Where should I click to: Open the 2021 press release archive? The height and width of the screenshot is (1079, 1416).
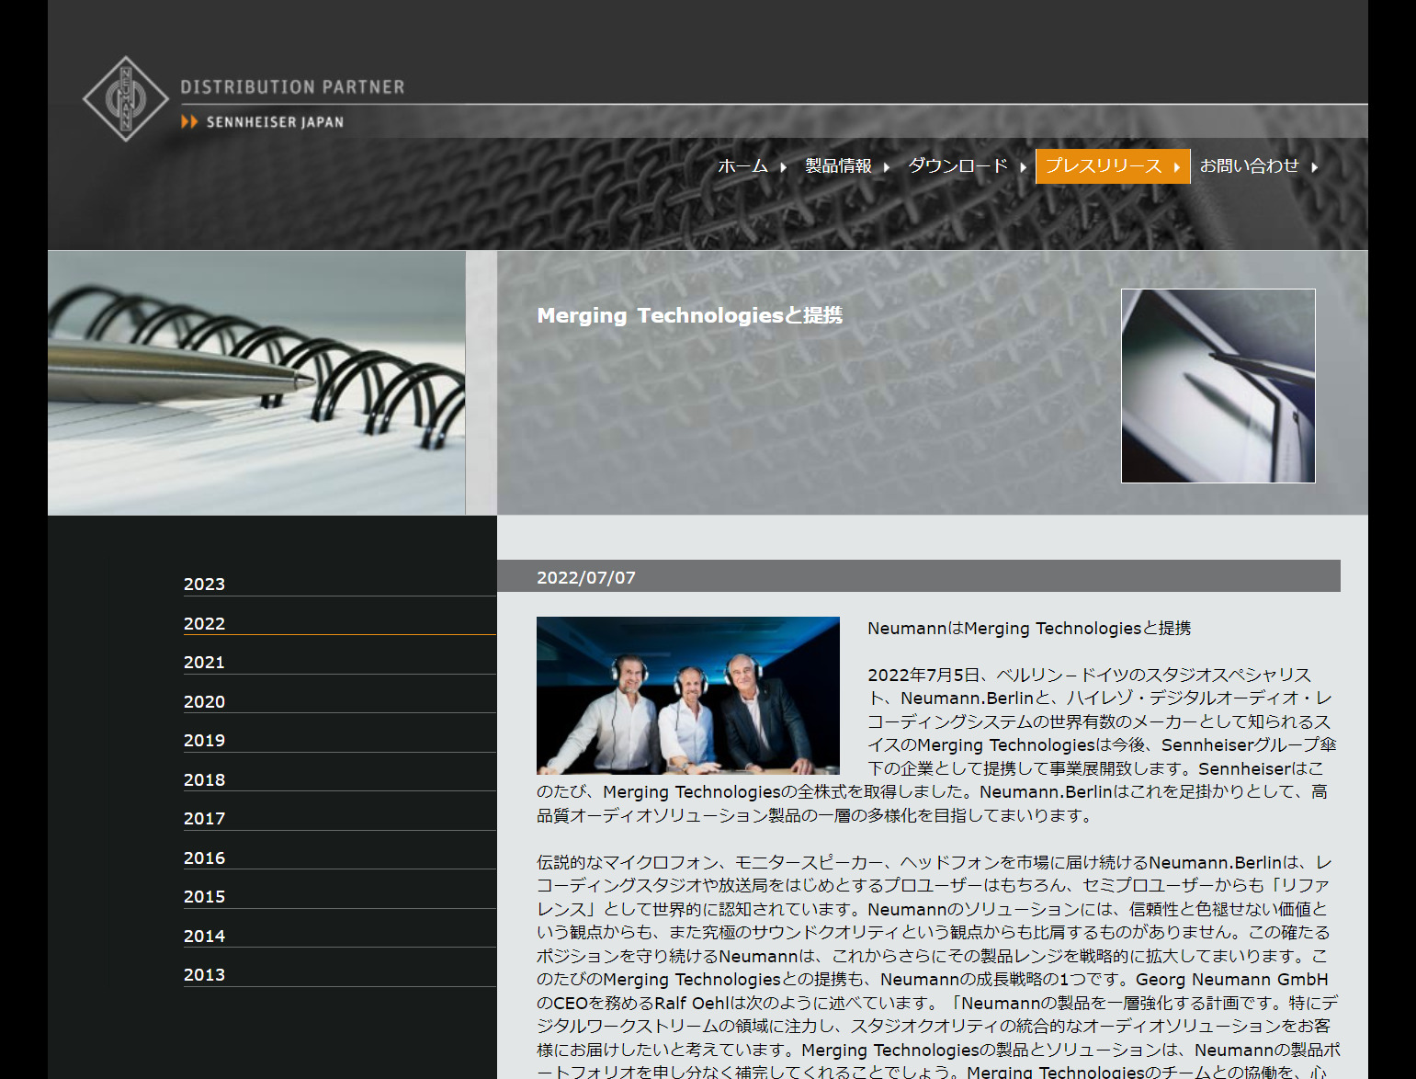pos(204,663)
